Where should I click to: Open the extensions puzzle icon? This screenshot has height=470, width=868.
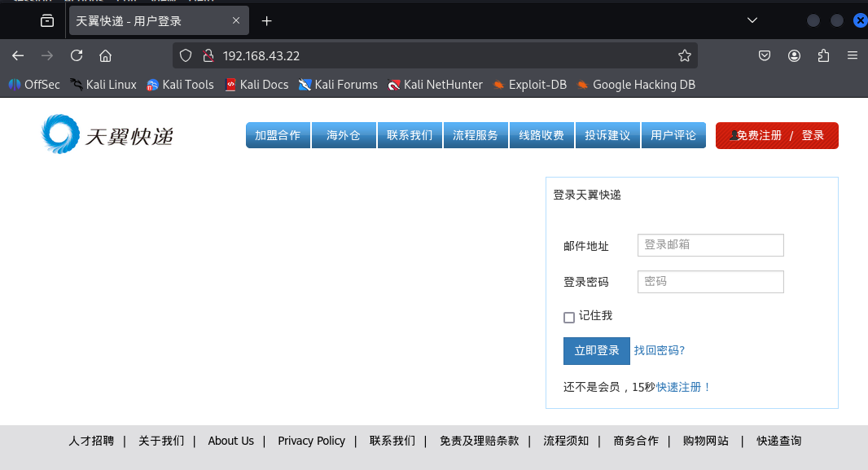pos(824,56)
